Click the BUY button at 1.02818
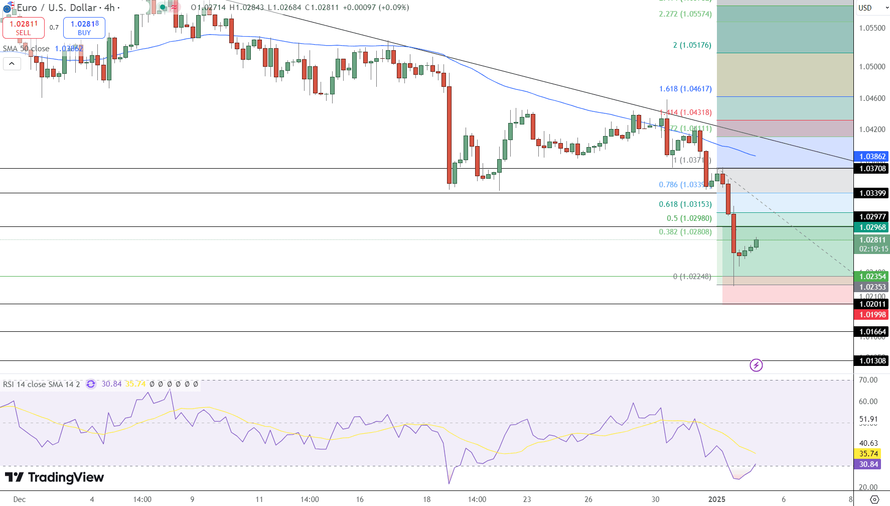890x506 pixels. point(84,28)
